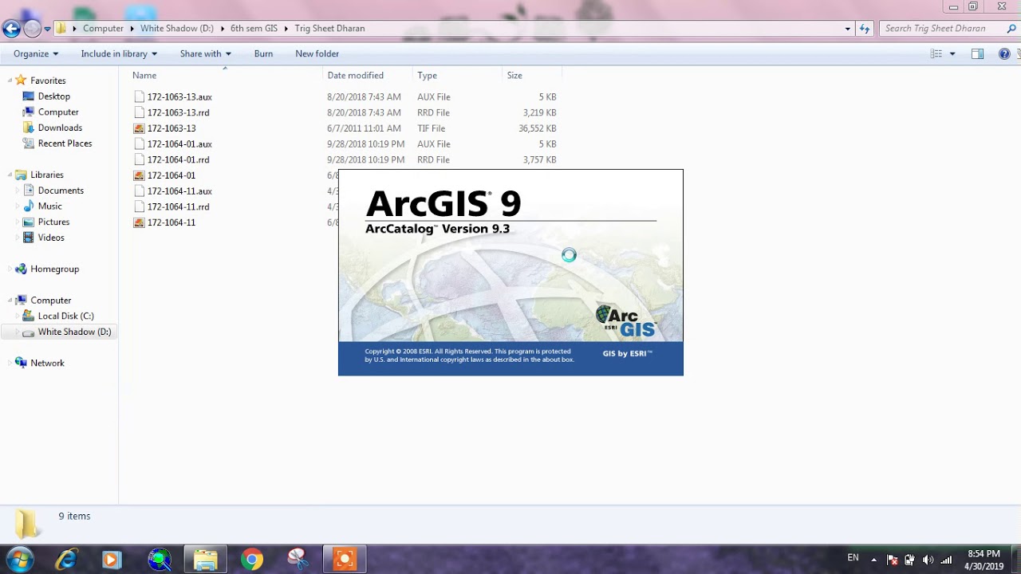Screen dimensions: 1021x574
Task: Click the EN language indicator in the tray
Action: 853,558
